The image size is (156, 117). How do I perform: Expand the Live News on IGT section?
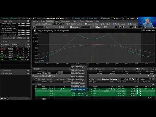tap(2, 38)
